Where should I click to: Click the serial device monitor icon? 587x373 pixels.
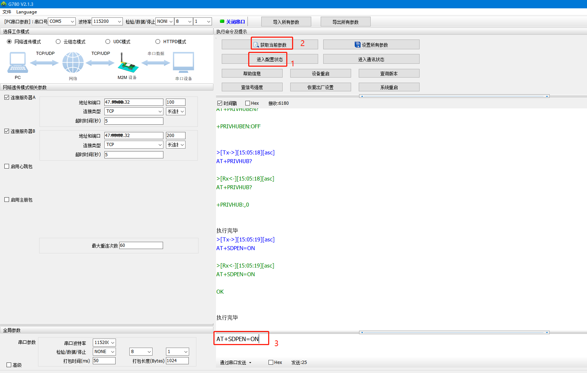(183, 62)
